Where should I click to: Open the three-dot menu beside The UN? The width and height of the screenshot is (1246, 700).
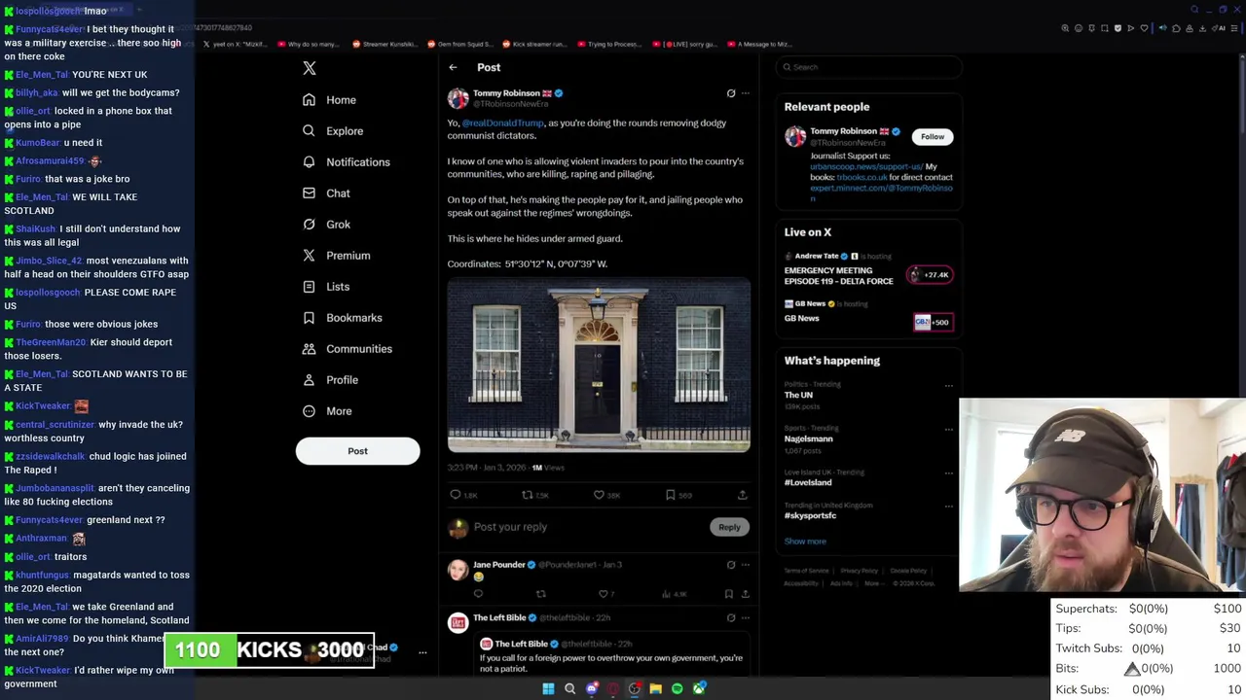948,386
